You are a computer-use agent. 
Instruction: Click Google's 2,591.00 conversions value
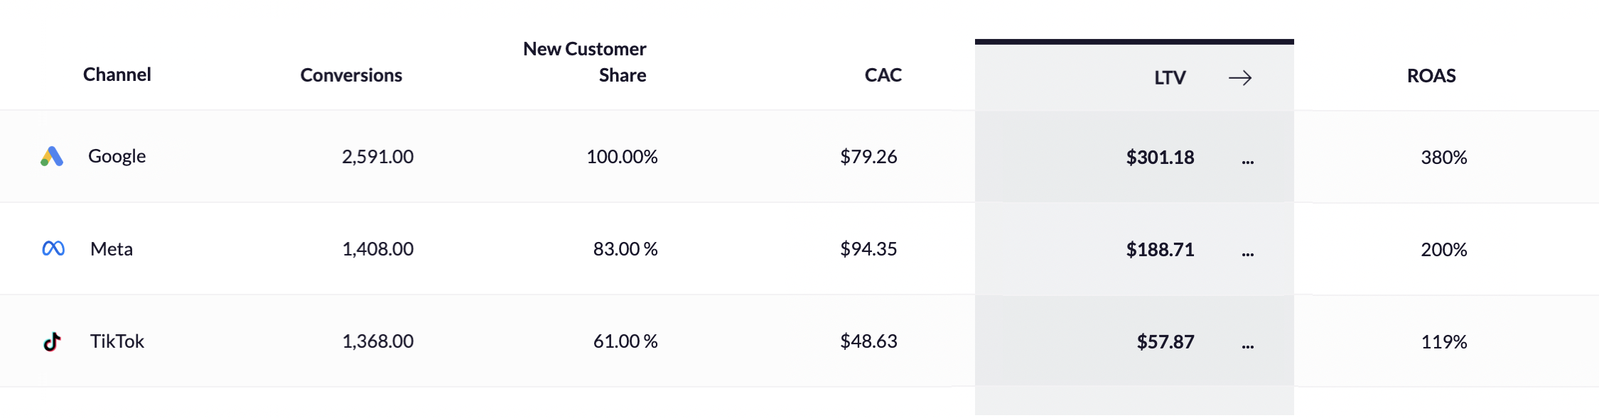377,156
